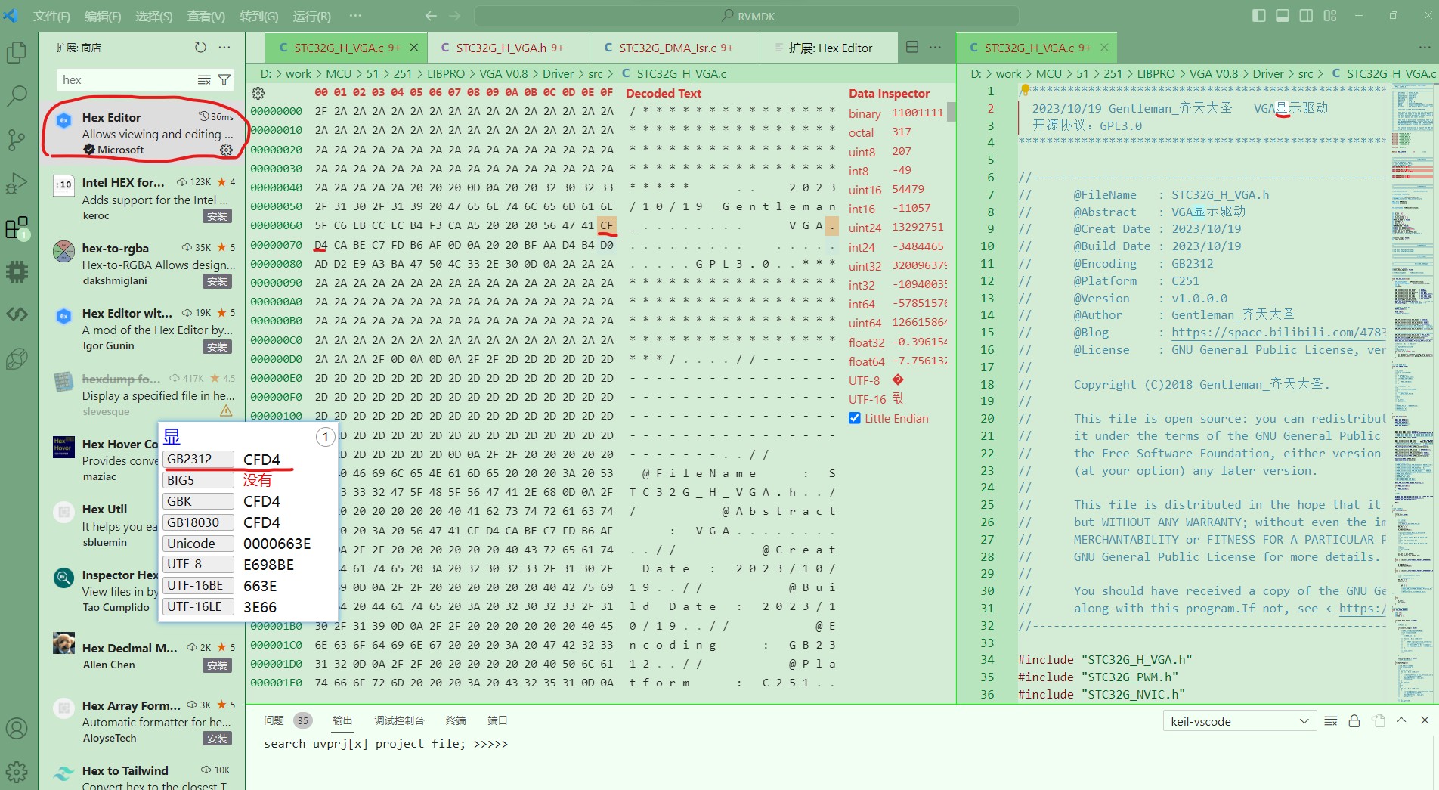1439x790 pixels.
Task: Toggle primary side bar layout icon
Action: 1259,16
